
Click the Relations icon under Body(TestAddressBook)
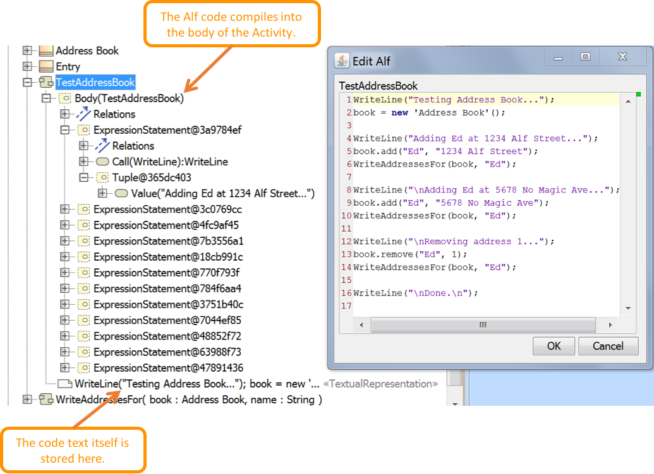pos(83,114)
